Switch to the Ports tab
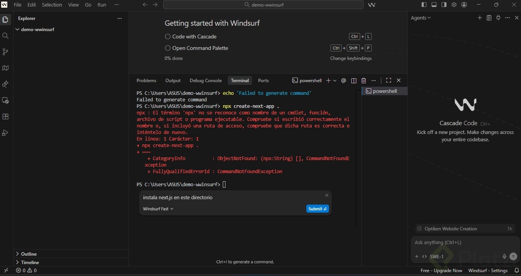This screenshot has width=521, height=276. pos(263,81)
